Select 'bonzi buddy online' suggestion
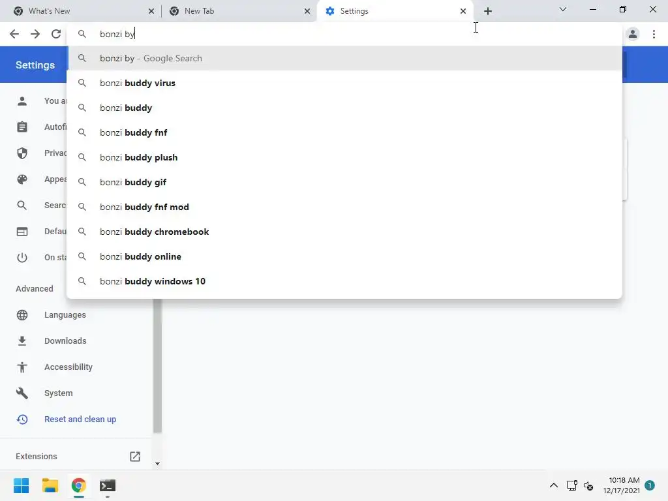The image size is (668, 501). coord(344,256)
